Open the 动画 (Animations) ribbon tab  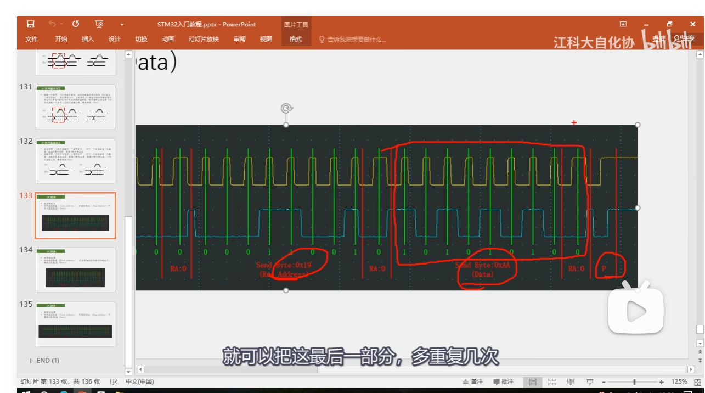coord(168,39)
